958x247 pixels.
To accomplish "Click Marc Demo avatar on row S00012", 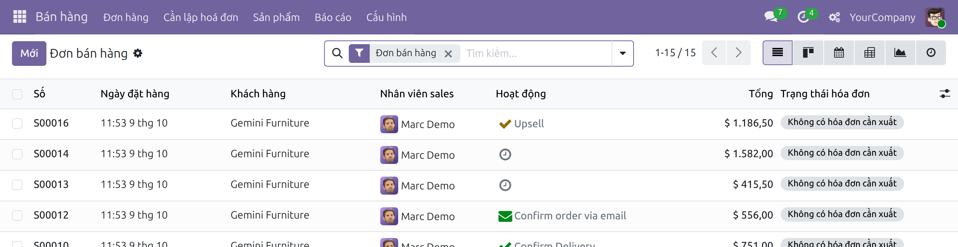I will click(x=389, y=216).
